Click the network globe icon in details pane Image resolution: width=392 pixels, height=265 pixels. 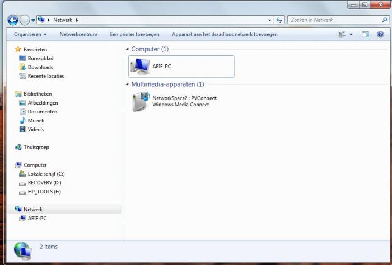23,251
